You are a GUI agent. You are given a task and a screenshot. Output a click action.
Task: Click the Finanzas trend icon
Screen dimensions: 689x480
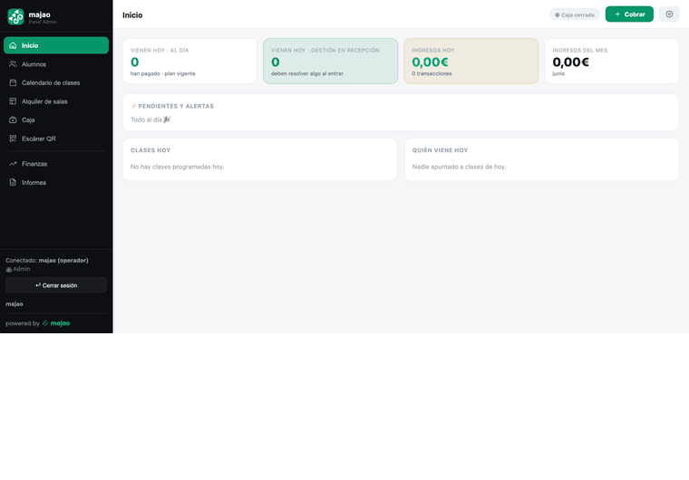[x=13, y=164]
